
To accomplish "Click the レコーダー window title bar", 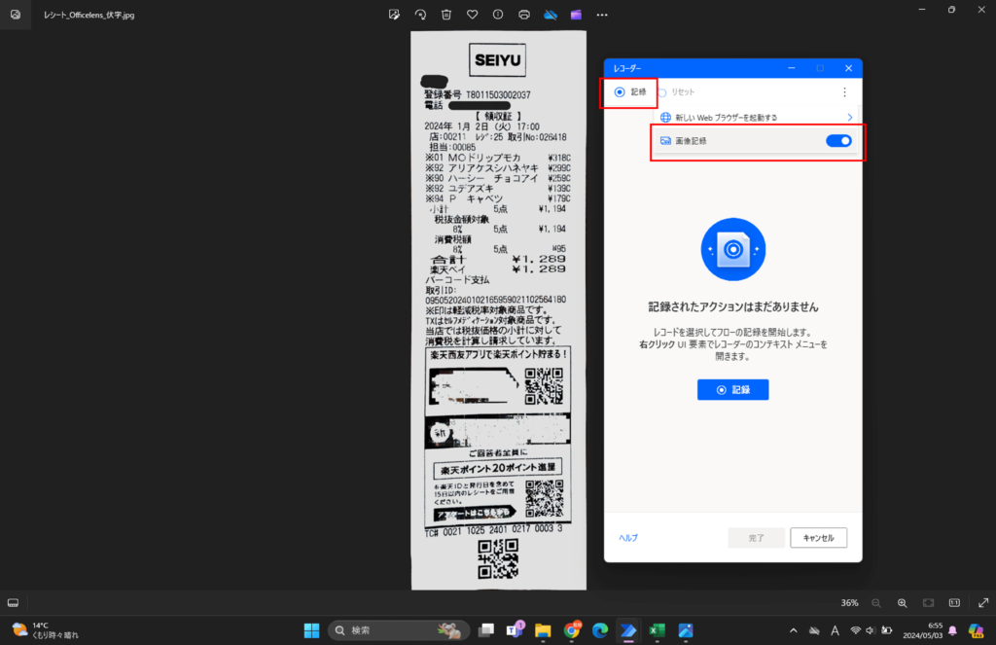I will [x=732, y=68].
